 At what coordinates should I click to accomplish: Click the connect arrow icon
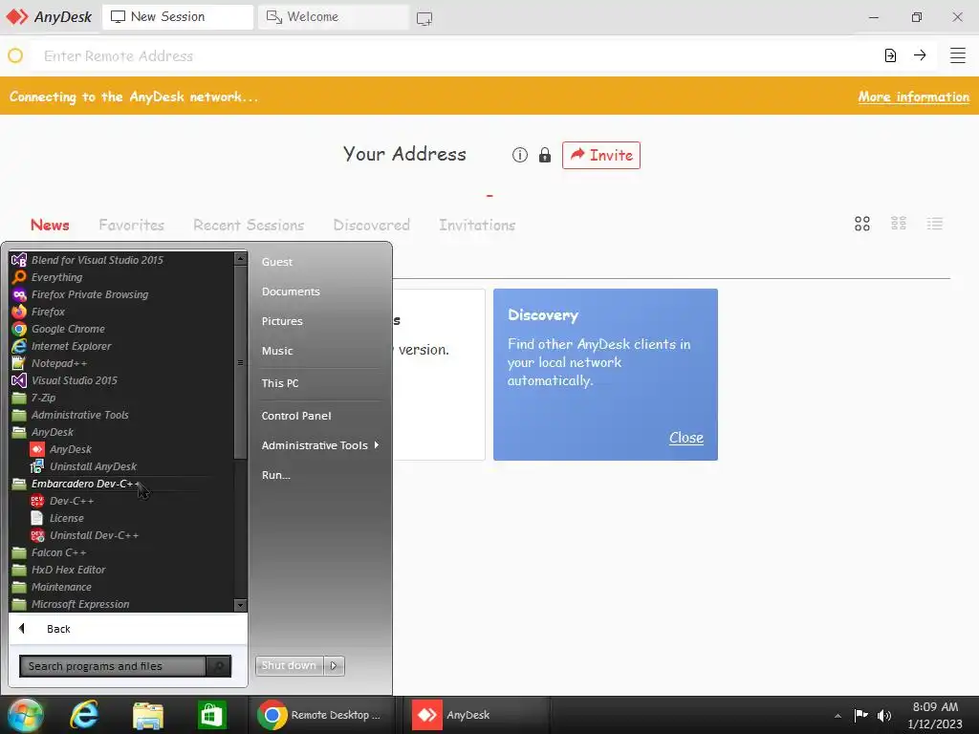[920, 55]
